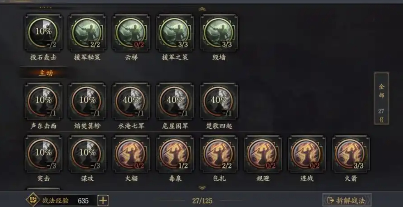Expand list with the bottom down chevron
The height and width of the screenshot is (207, 403).
202,188
